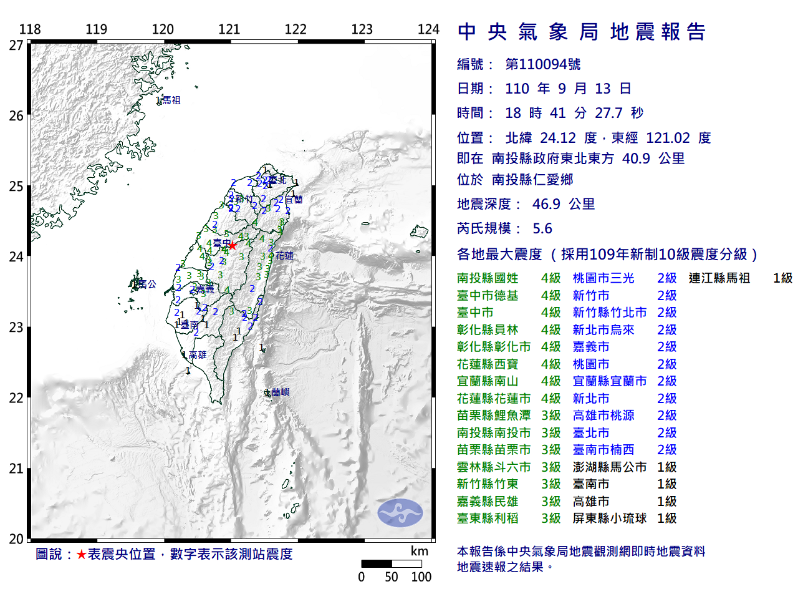The image size is (798, 599).
Task: Click the red epicenter star on the map
Action: (231, 245)
